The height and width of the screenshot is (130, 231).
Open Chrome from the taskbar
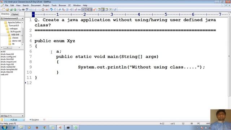pyautogui.click(x=45, y=127)
